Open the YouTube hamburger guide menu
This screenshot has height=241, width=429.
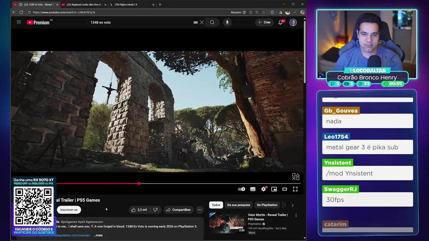(x=19, y=22)
